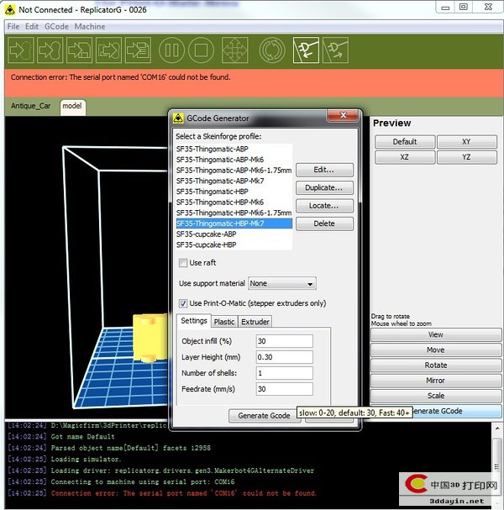Click Generate GCode in Preview panel
Screen dimensions: 504x510
coord(455,411)
